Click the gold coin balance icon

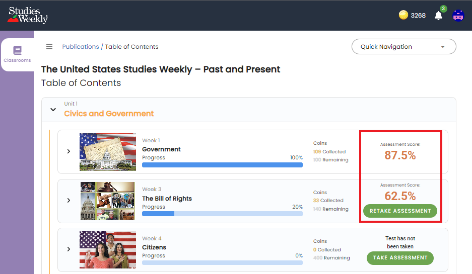[403, 15]
